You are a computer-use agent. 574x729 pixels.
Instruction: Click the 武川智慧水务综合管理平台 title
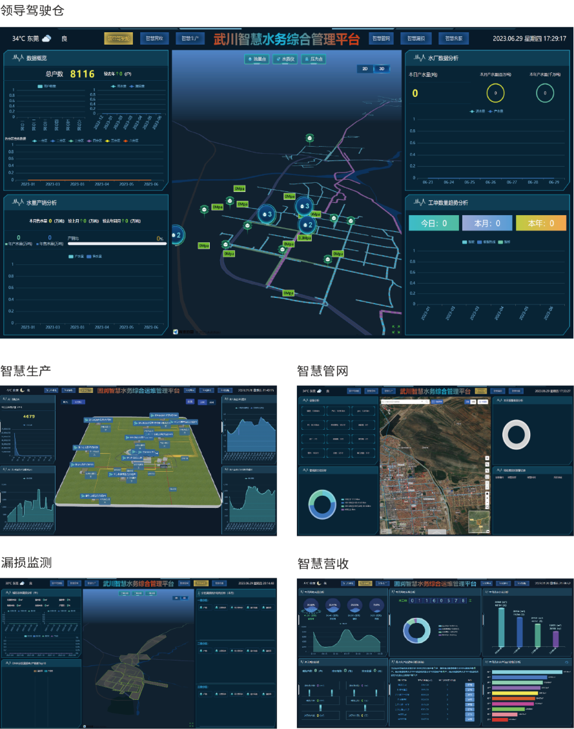[x=287, y=39]
